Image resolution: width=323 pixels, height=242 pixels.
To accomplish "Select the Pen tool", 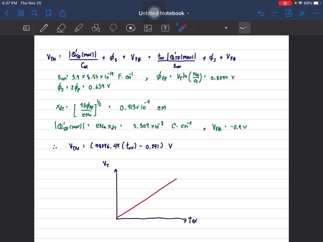I will pos(44,28).
